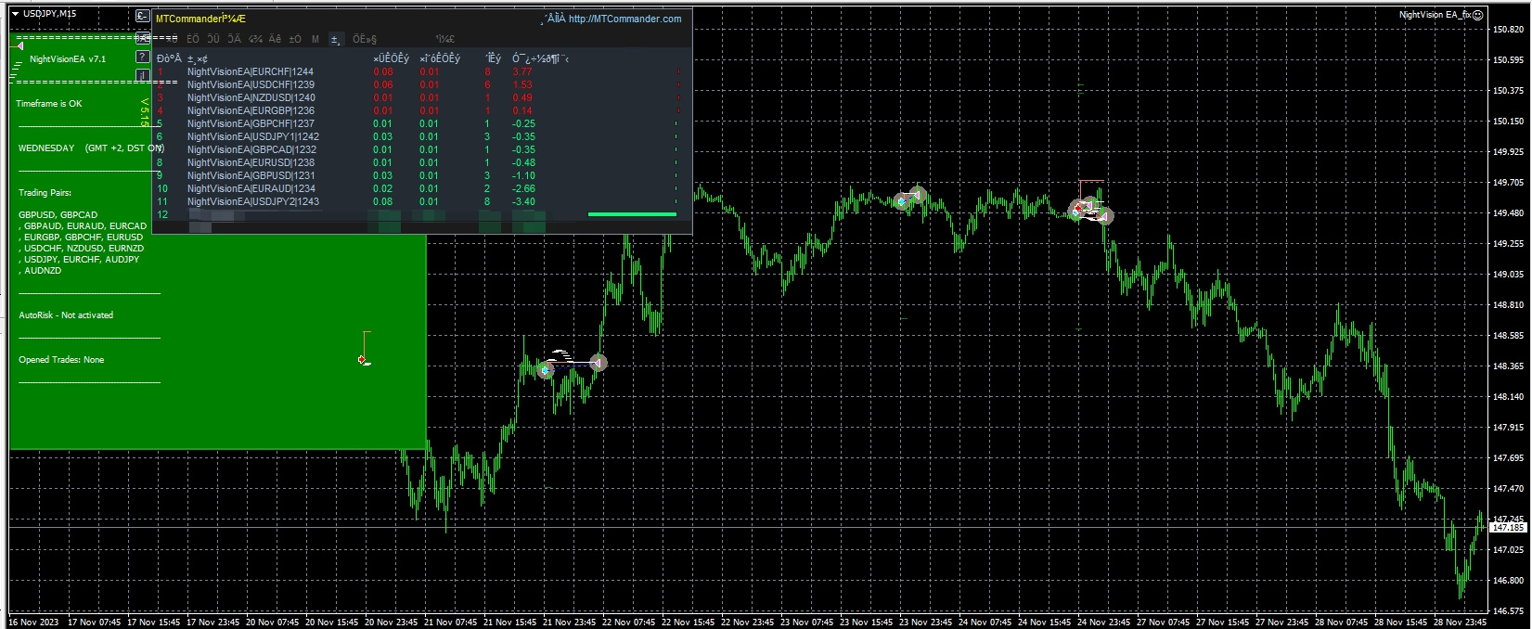The height and width of the screenshot is (629, 1532).
Task: Select the M tab in MTCommander toolbar
Action: point(315,39)
